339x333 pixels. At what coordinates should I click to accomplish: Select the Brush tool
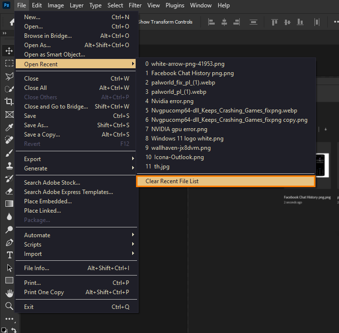9,153
